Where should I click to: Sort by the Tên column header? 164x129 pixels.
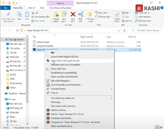[34, 37]
